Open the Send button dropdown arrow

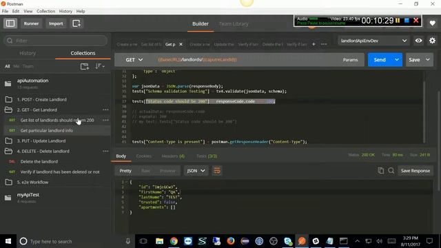[x=397, y=60]
